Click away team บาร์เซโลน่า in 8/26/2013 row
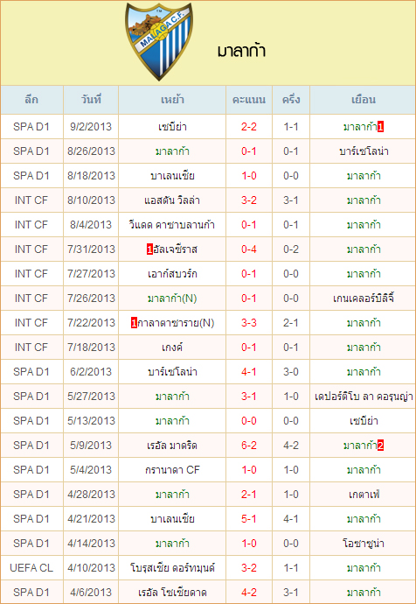This screenshot has height=604, width=416. (364, 151)
